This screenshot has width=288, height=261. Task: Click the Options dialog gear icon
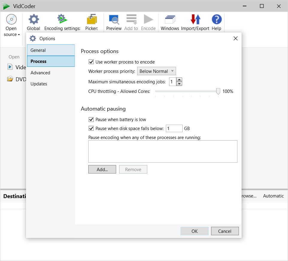coord(33,38)
